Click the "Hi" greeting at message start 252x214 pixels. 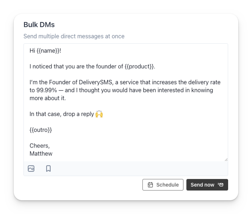point(32,51)
